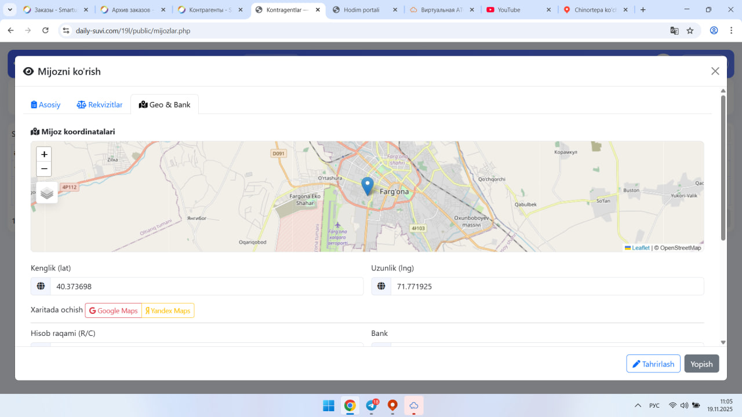Bookmark this page with star icon
Image resolution: width=742 pixels, height=417 pixels.
point(690,31)
